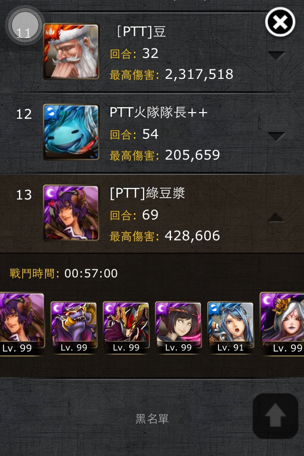Select the blue-haired water card Lv. 91
304x456 pixels.
(x=230, y=327)
